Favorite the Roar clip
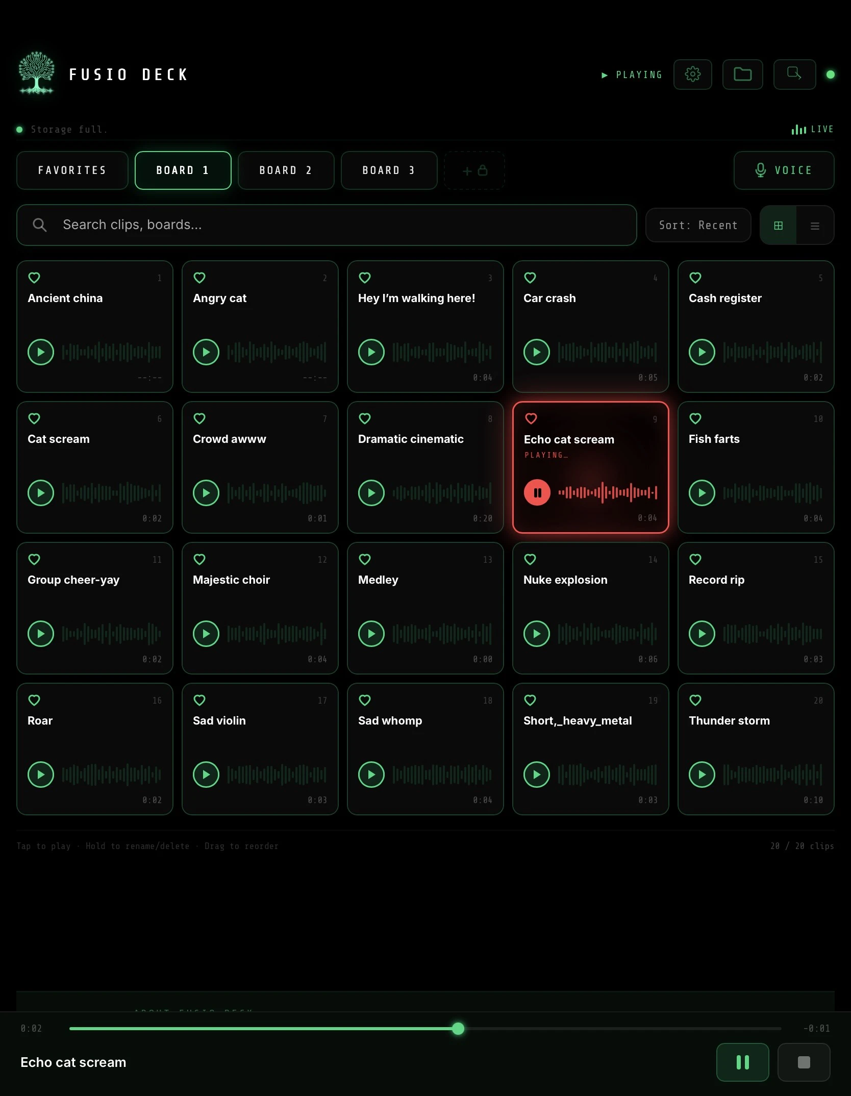The image size is (851, 1096). point(34,700)
